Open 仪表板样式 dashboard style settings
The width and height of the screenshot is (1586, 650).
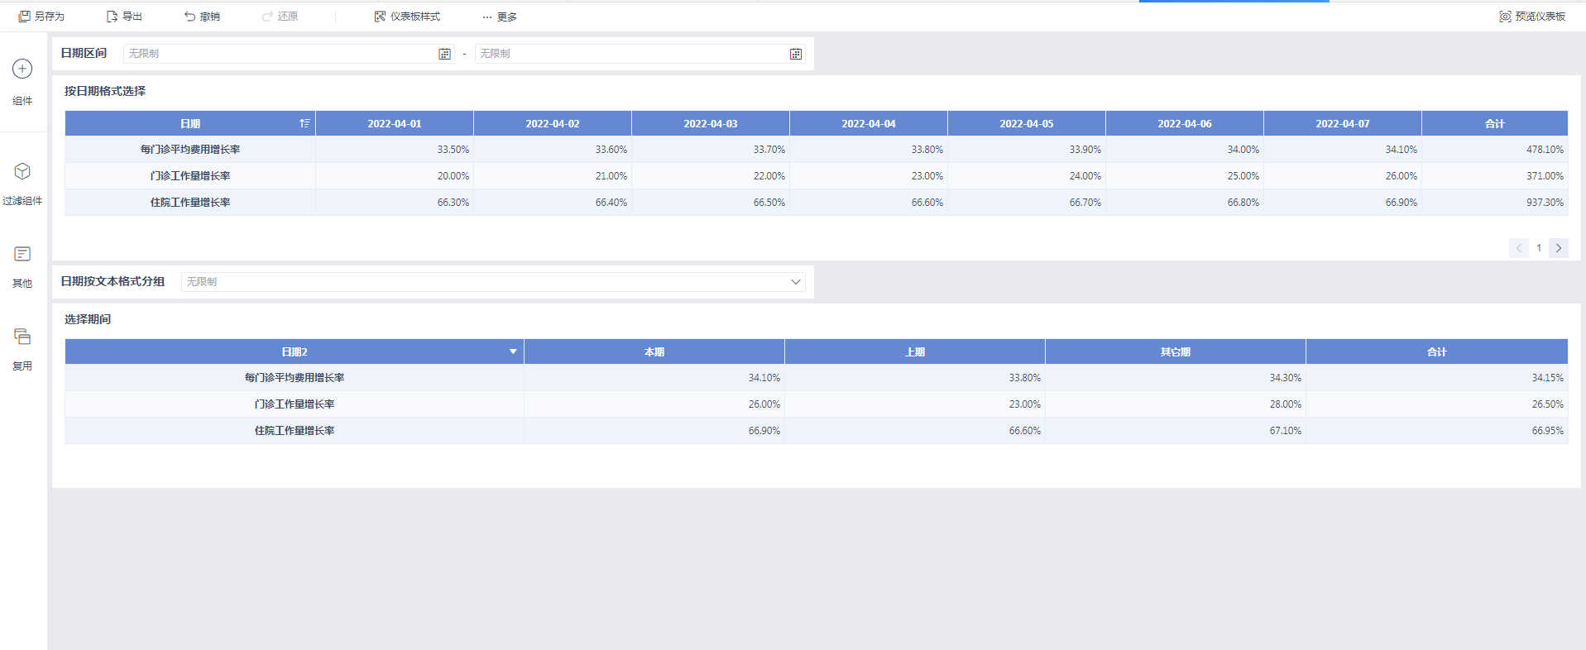click(x=407, y=17)
